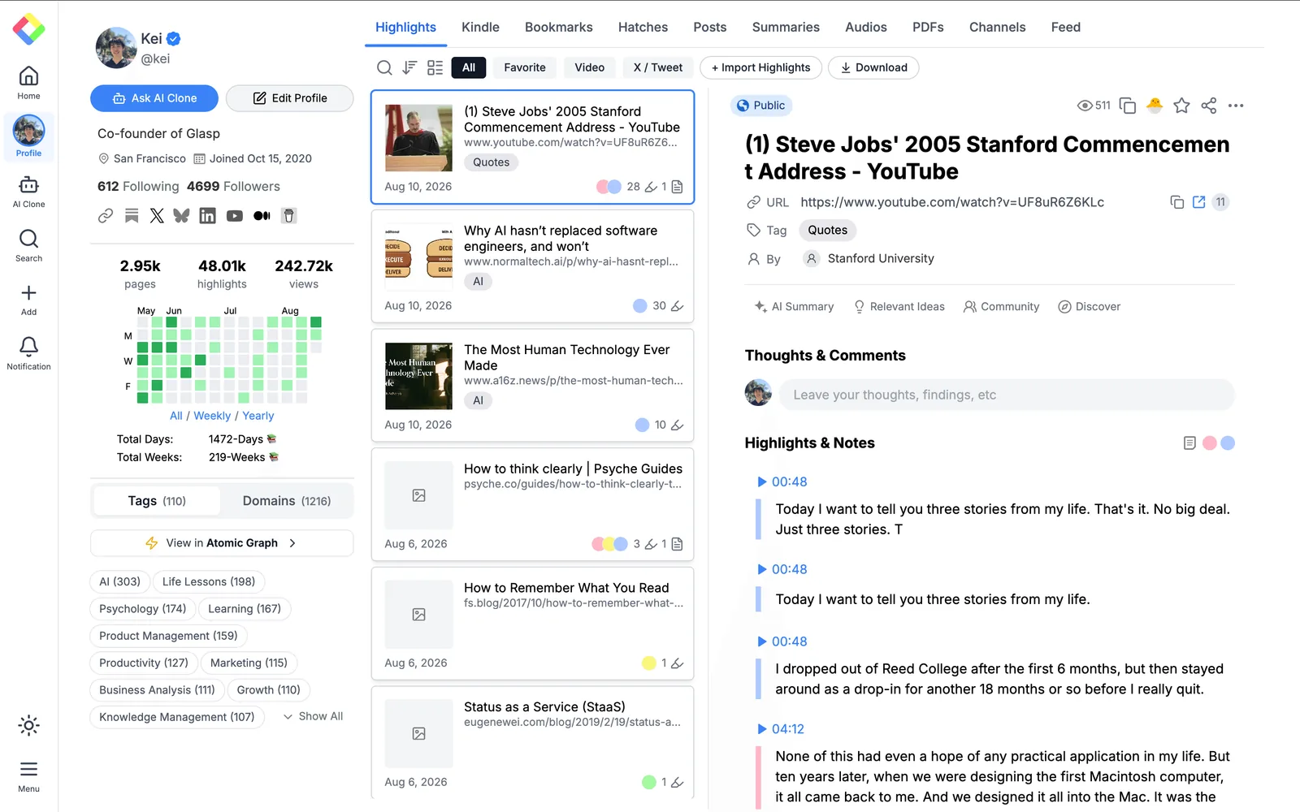1300x812 pixels.
Task: Click the Leave your thoughts input field
Action: [x=1007, y=395]
